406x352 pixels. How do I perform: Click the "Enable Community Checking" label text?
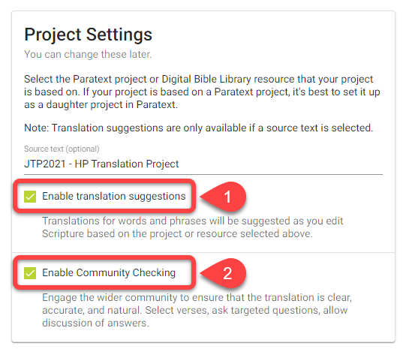point(109,272)
